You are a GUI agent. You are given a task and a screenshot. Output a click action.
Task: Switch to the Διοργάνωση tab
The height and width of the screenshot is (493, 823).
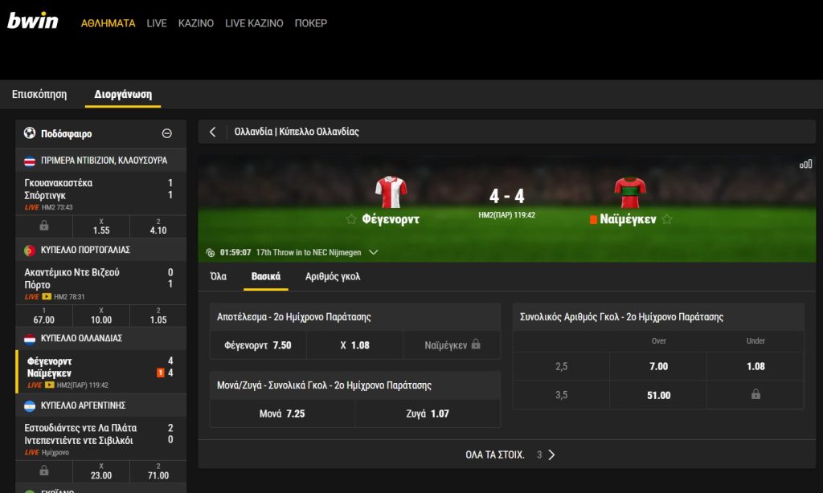click(x=123, y=95)
